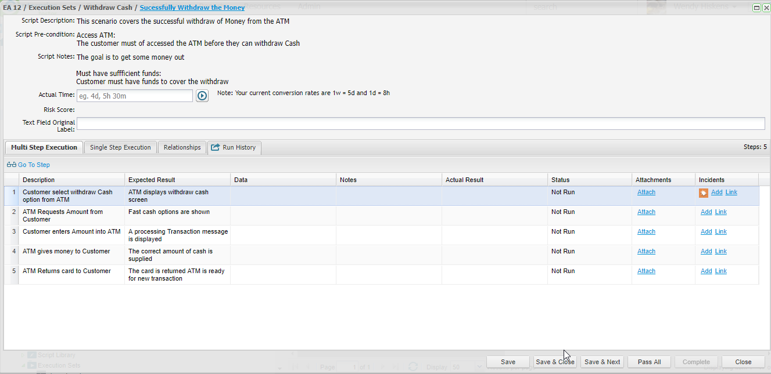Click the Text Field Original Label input
The image size is (771, 374).
tap(421, 124)
